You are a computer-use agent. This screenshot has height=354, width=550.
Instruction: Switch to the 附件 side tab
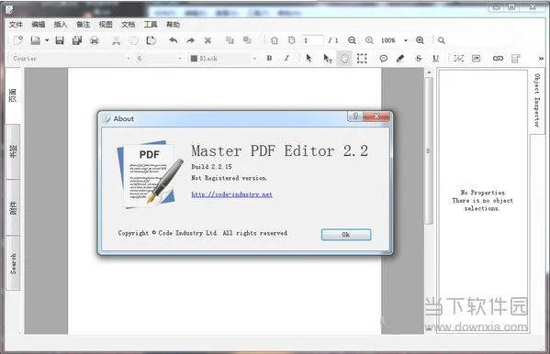coord(13,207)
